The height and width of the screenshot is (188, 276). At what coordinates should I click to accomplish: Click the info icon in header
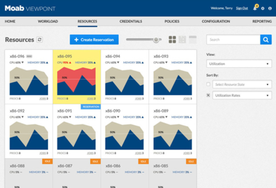point(270,8)
